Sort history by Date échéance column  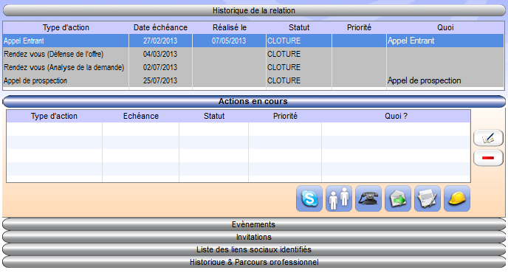click(x=160, y=27)
